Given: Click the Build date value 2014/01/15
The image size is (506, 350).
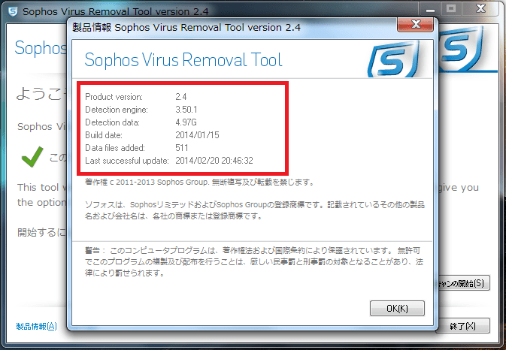Looking at the screenshot, I should point(197,135).
